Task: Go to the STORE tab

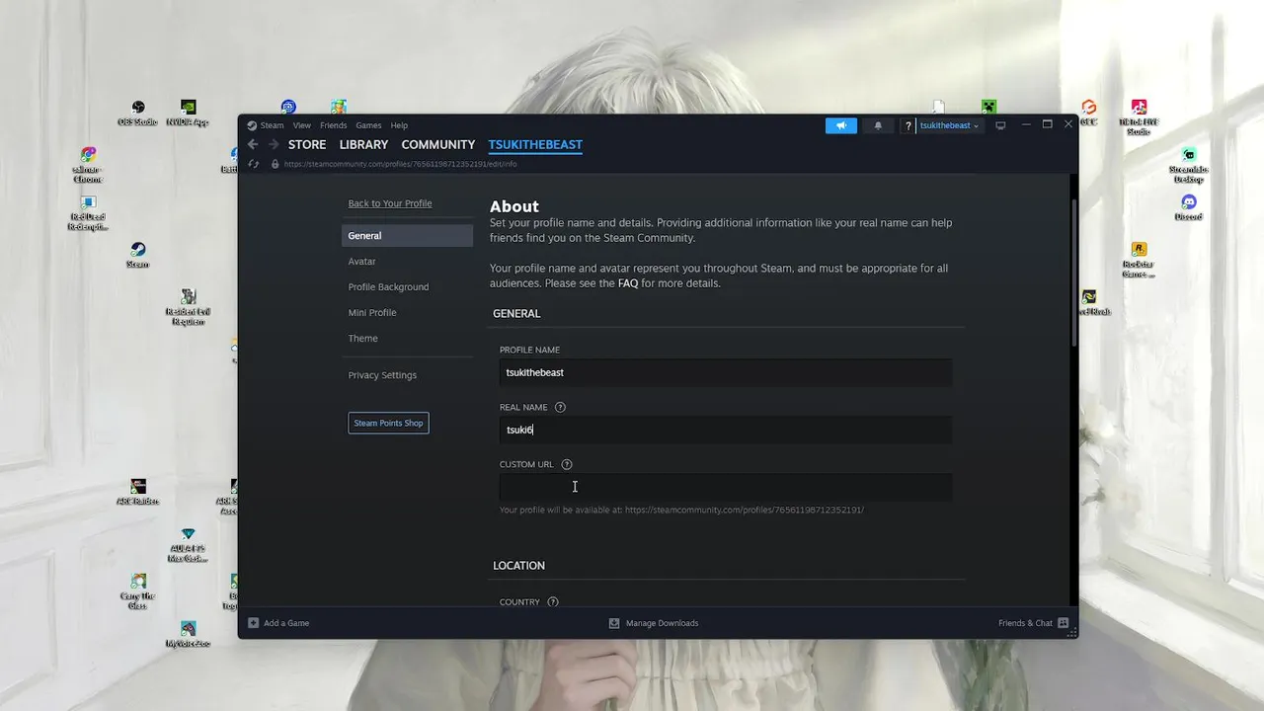Action: coord(307,144)
